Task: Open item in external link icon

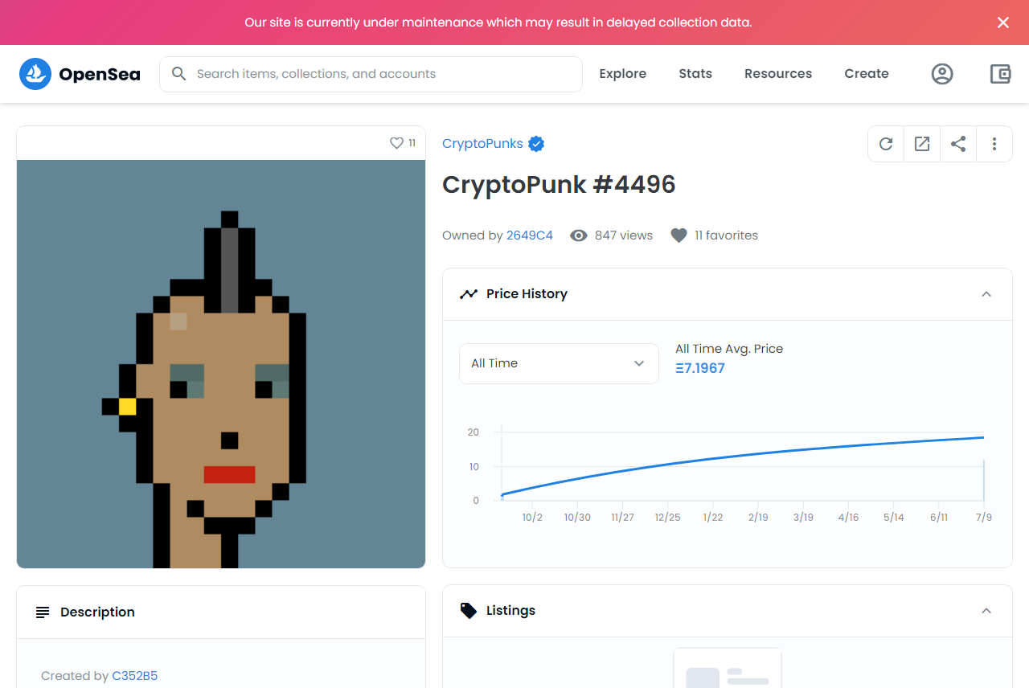Action: [922, 144]
